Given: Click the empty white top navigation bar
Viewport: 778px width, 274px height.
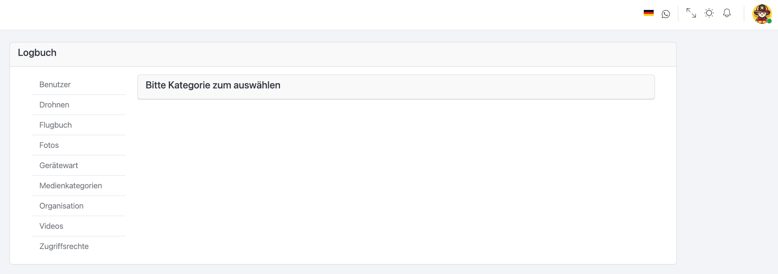Looking at the screenshot, I should coord(318,15).
